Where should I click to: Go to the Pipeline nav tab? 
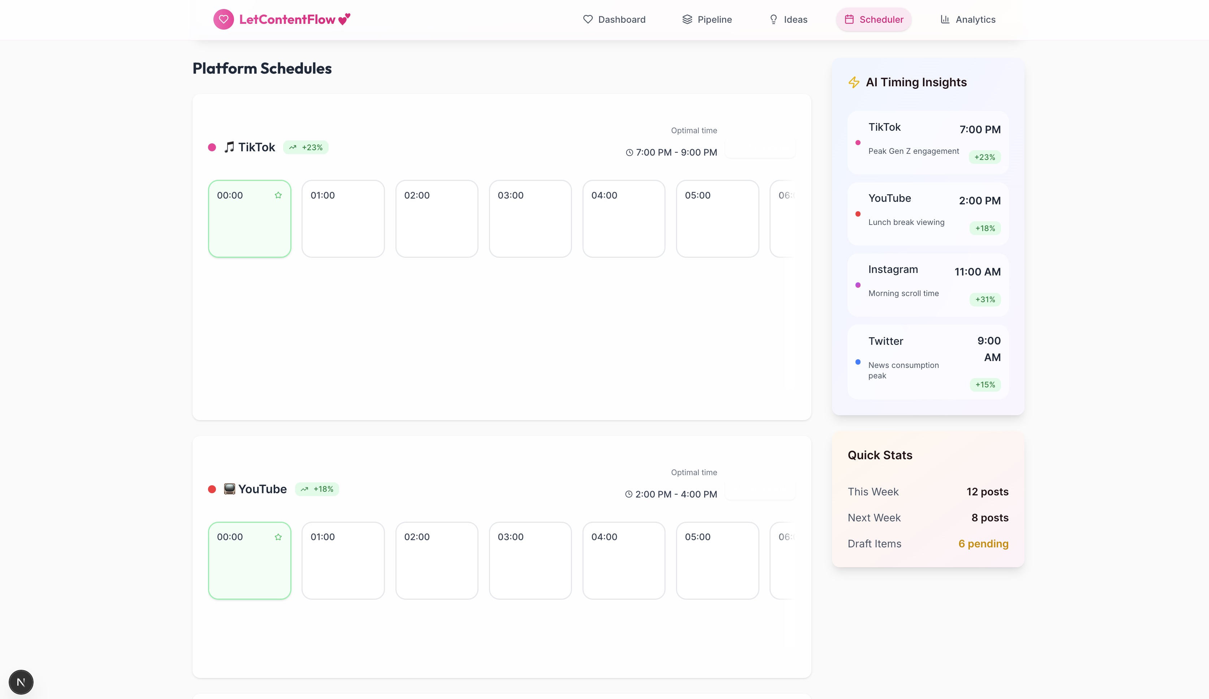(707, 19)
